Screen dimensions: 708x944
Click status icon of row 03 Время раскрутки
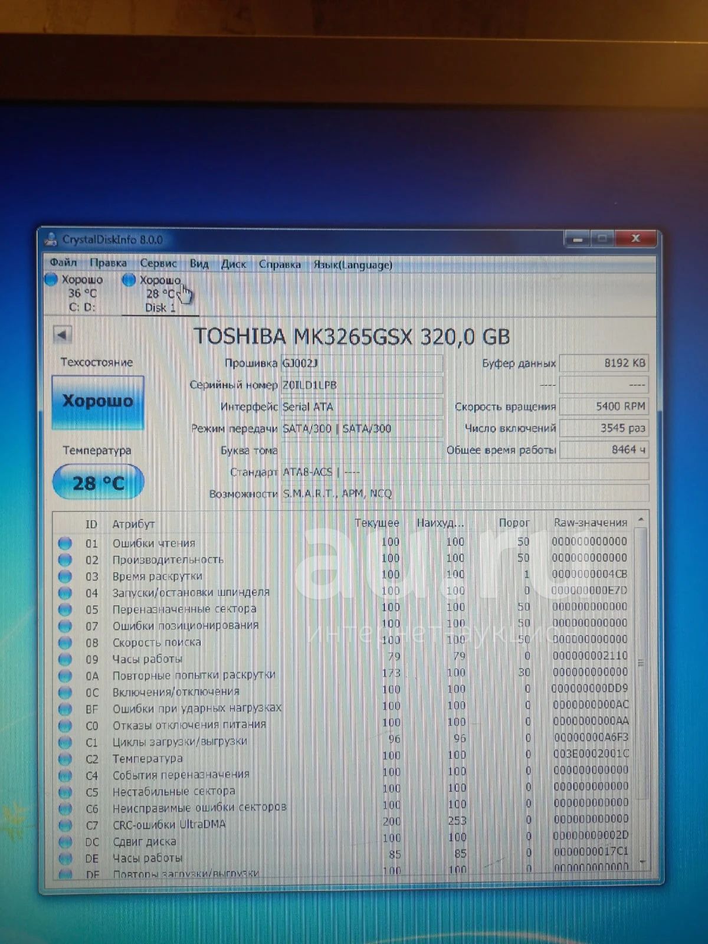coord(65,576)
